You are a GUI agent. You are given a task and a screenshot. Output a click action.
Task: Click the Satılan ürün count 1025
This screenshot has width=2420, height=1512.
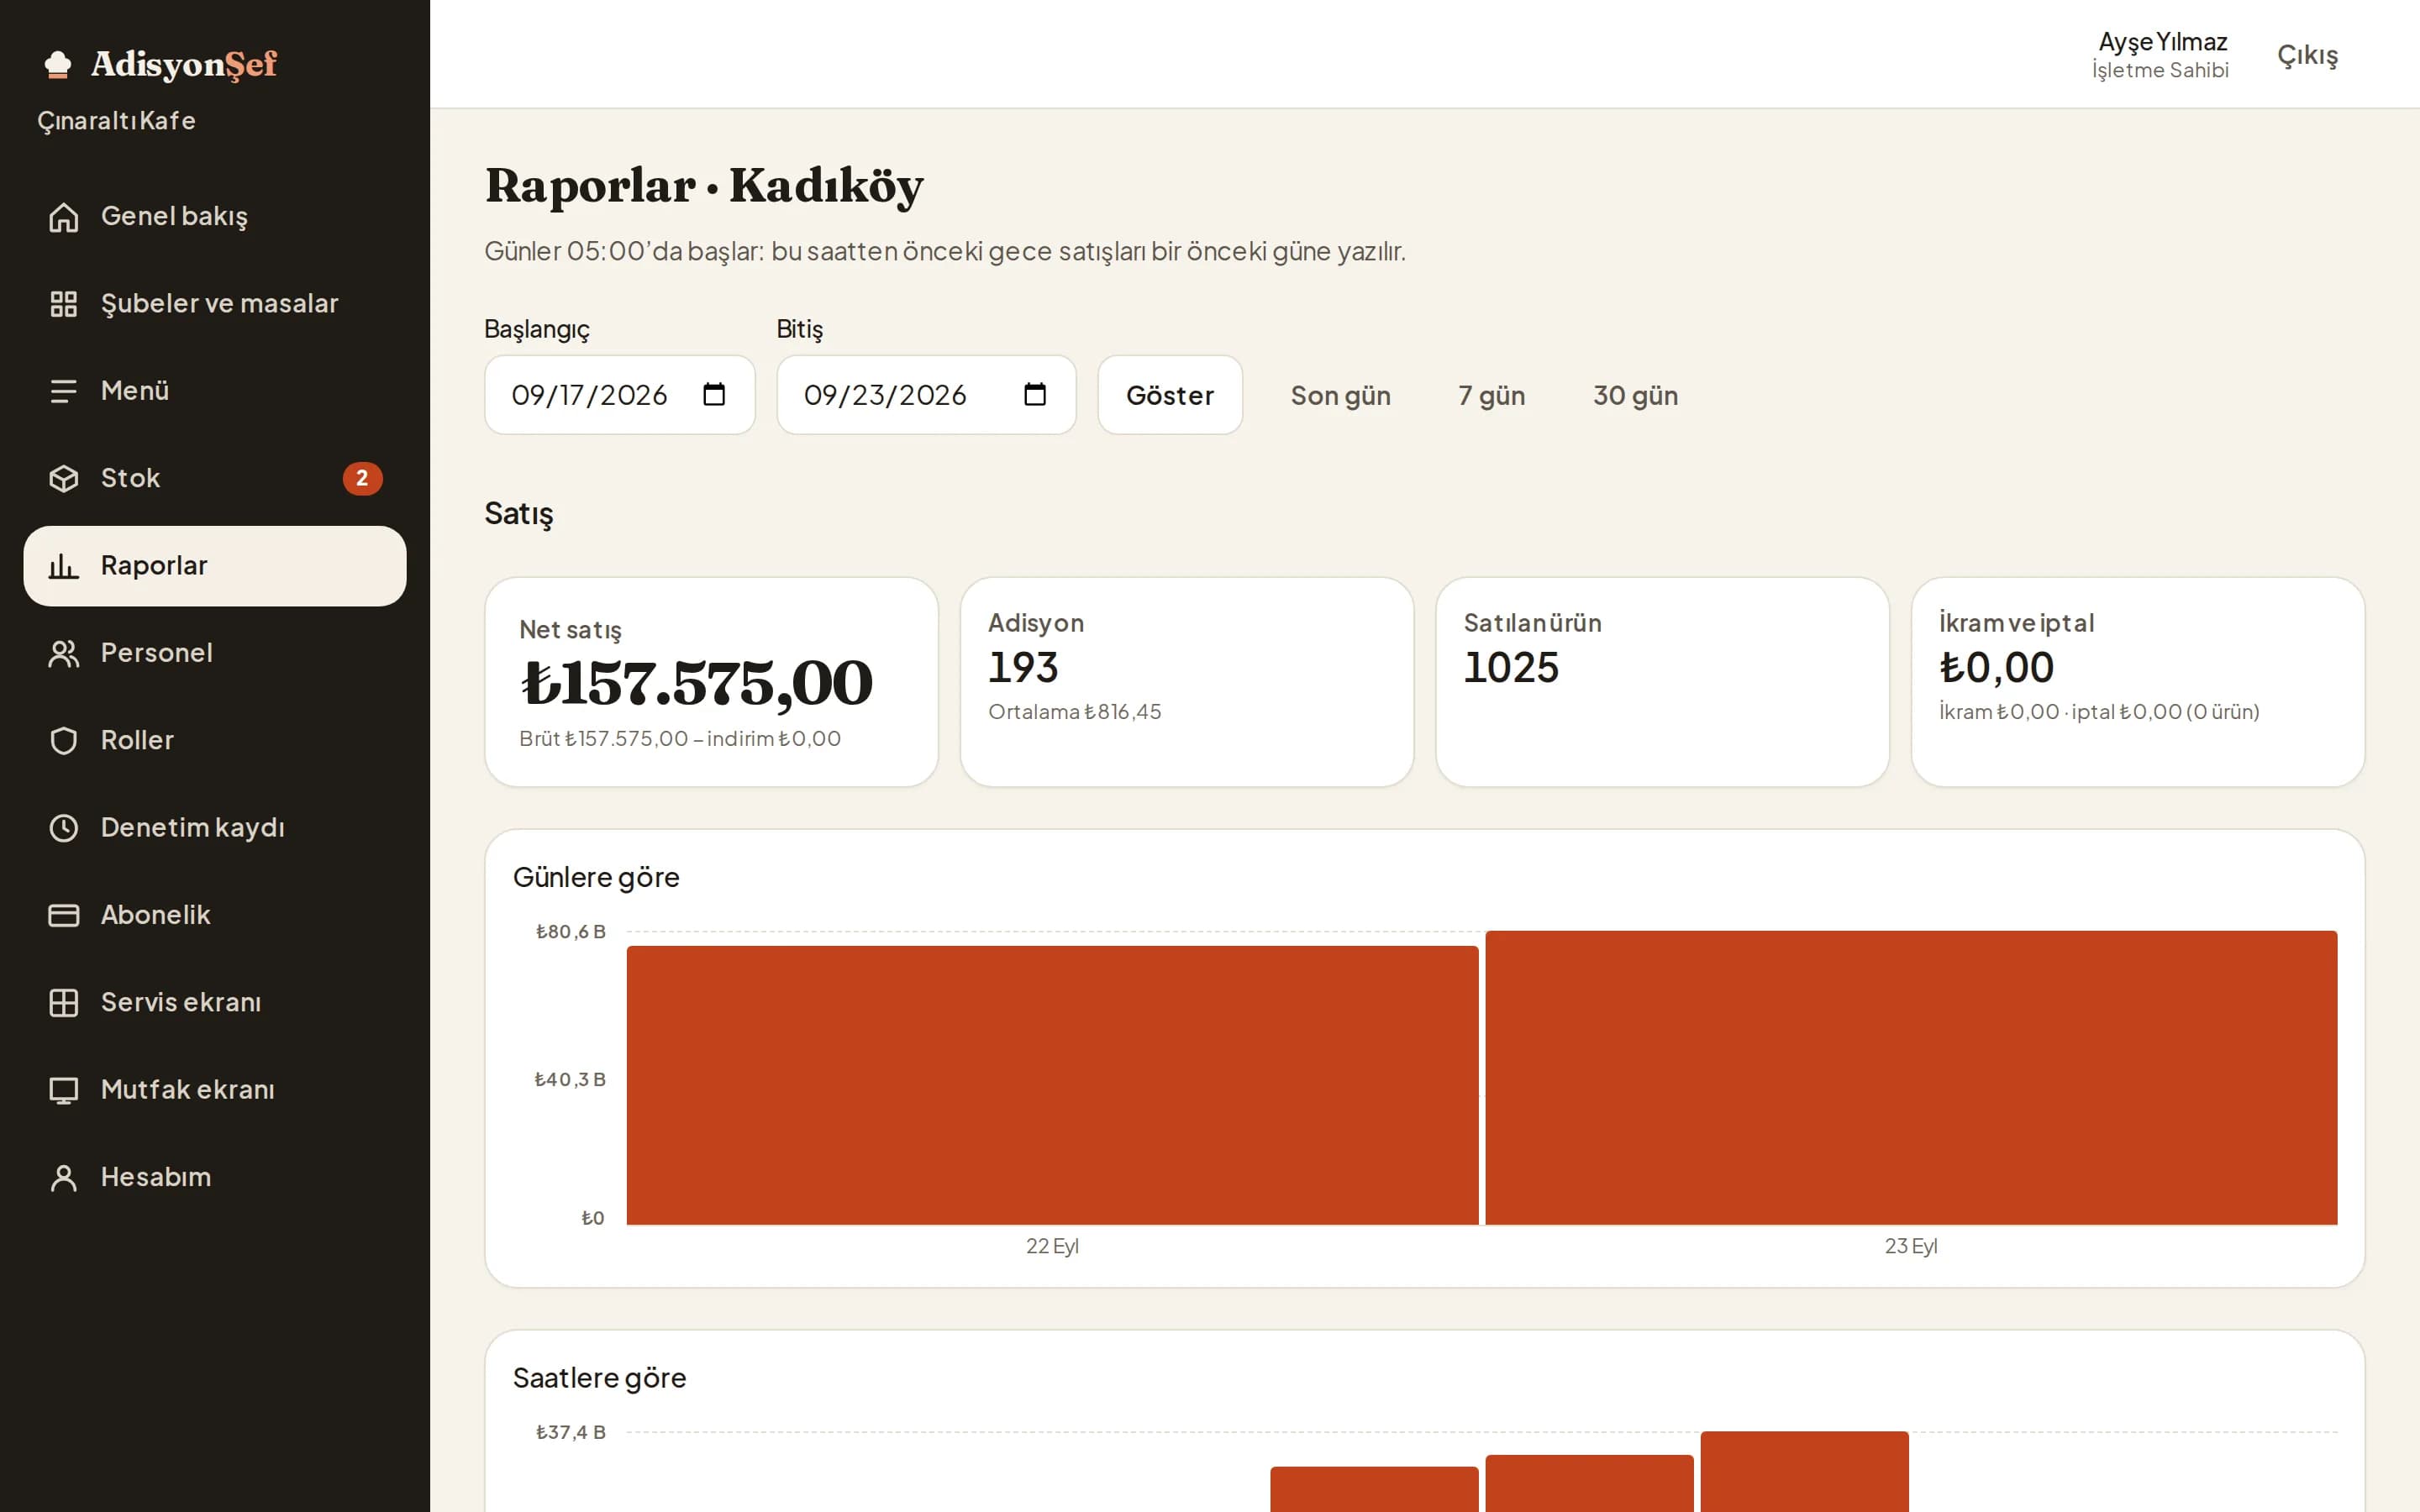pyautogui.click(x=1511, y=668)
